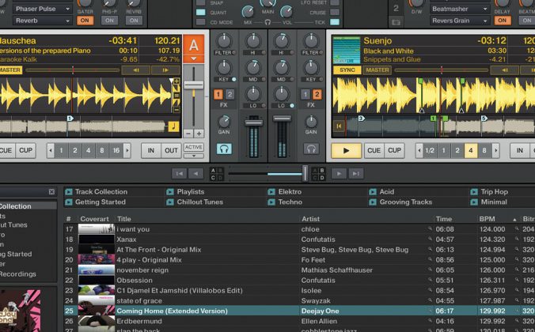Click the left deck loop IN button
Viewport: 535px width, 332px height.
point(150,150)
